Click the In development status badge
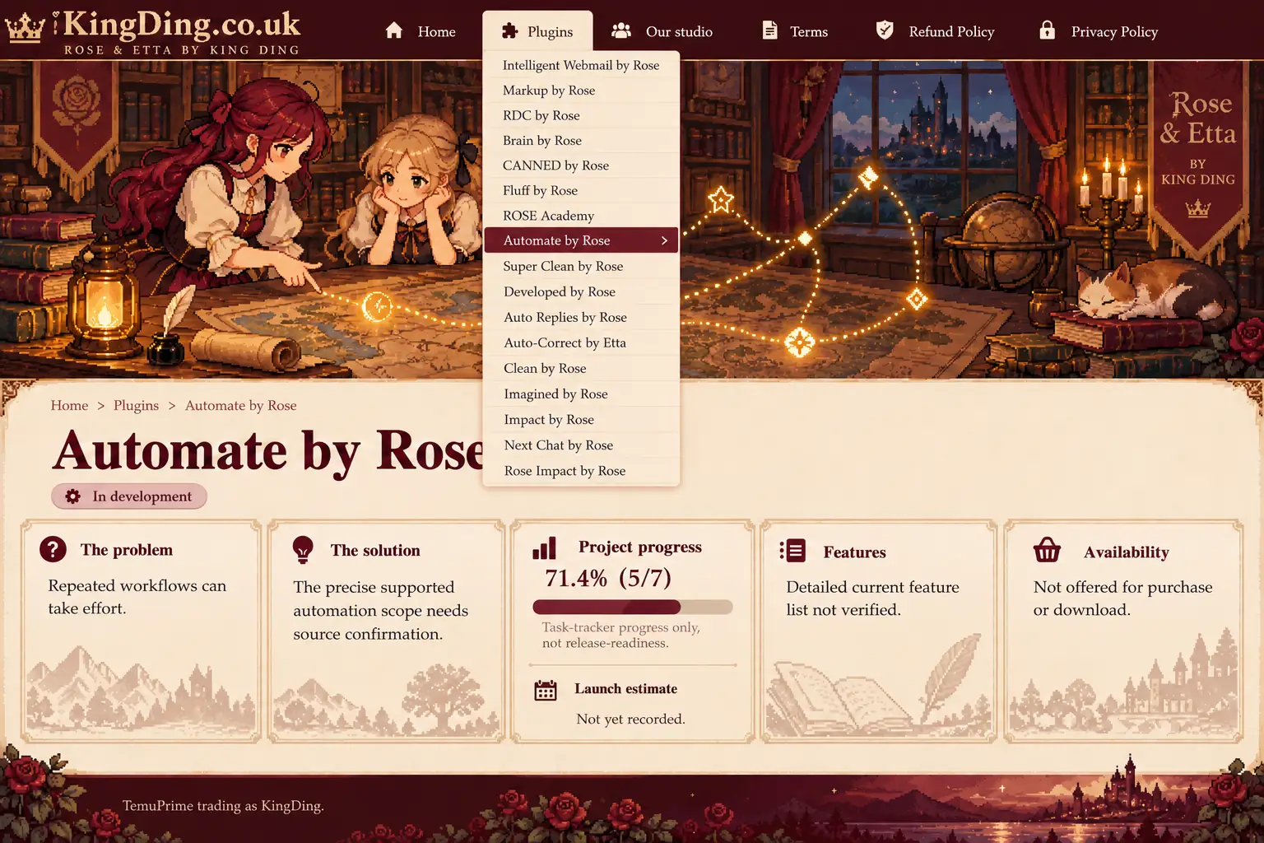Viewport: 1264px width, 843px height. [129, 496]
